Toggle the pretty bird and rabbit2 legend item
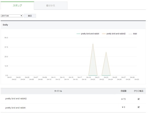 (x=114, y=34)
